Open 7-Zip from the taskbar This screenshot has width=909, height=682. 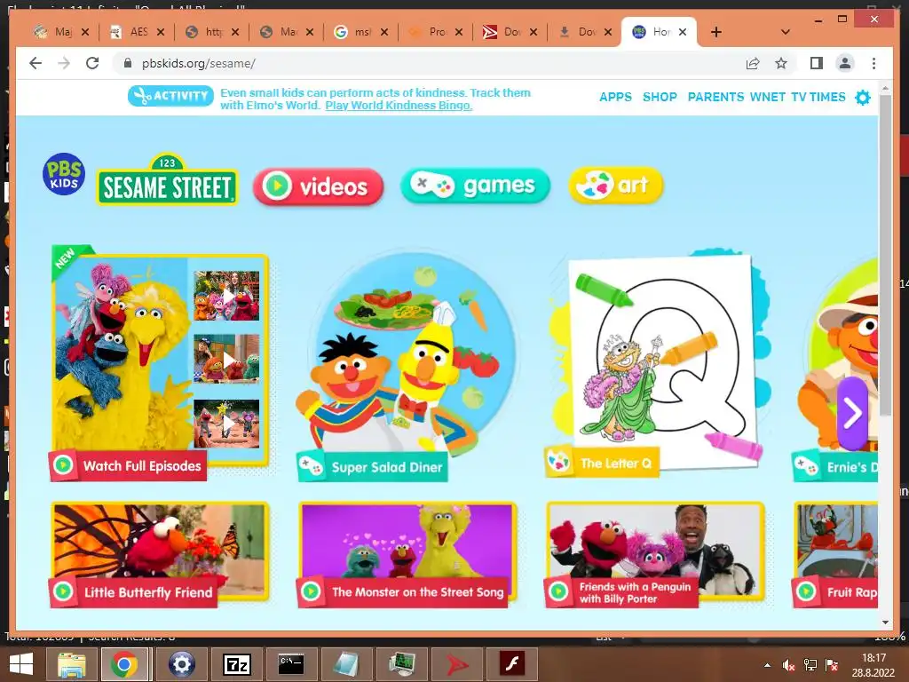click(x=236, y=664)
